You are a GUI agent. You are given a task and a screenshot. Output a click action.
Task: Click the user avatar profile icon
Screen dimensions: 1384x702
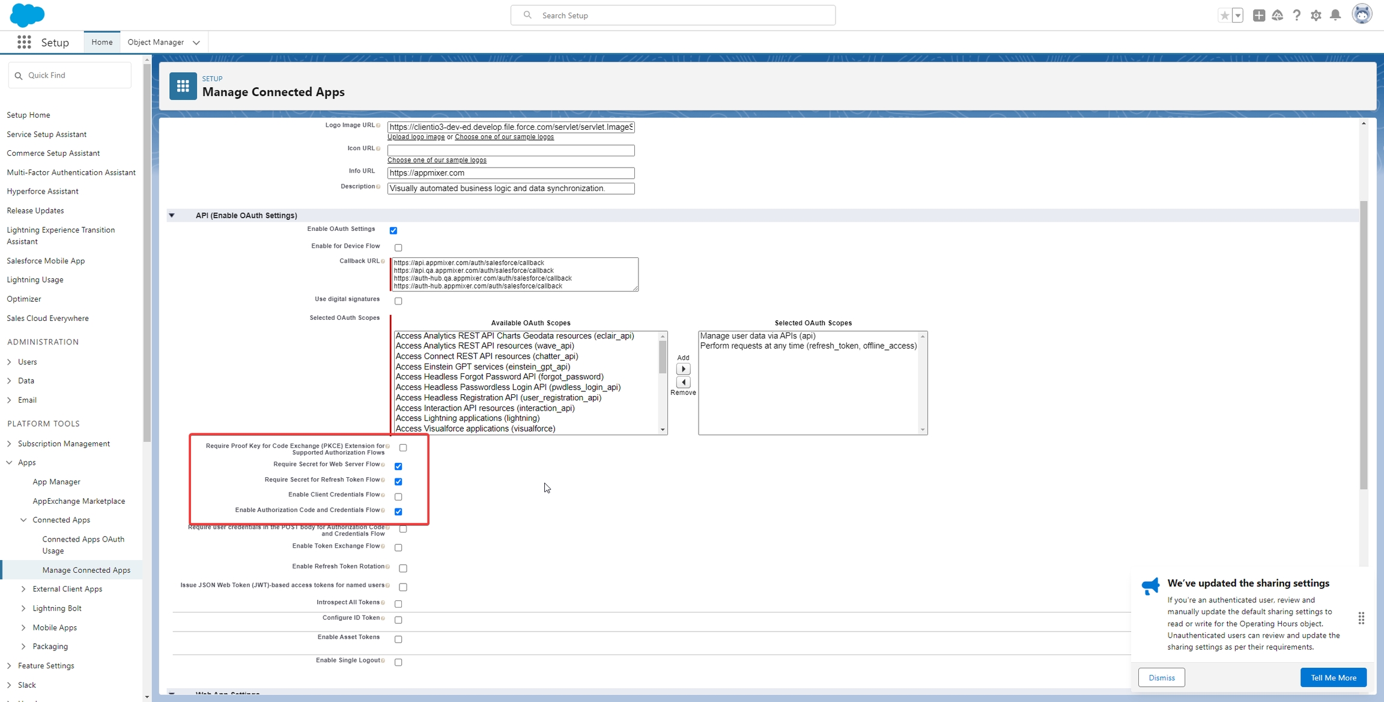[x=1362, y=14]
